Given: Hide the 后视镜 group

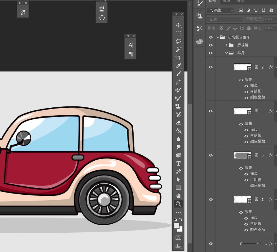Looking at the screenshot, I should click(211, 45).
